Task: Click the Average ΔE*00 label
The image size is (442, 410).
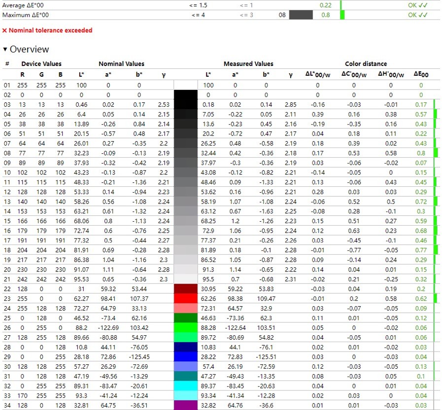Action: (23, 5)
